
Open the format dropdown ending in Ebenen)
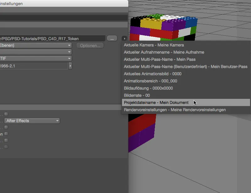pos(36,45)
